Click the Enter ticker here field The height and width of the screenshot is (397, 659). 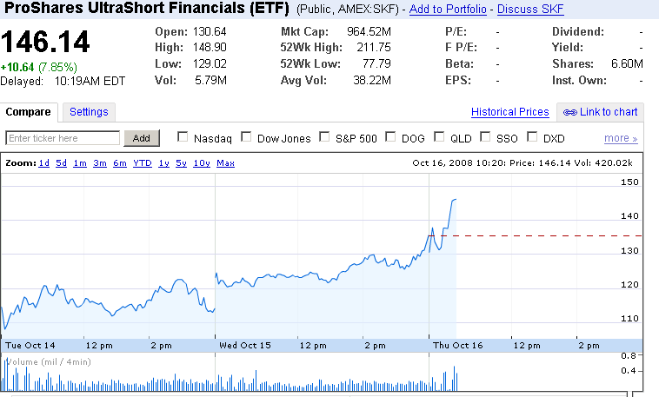click(63, 138)
